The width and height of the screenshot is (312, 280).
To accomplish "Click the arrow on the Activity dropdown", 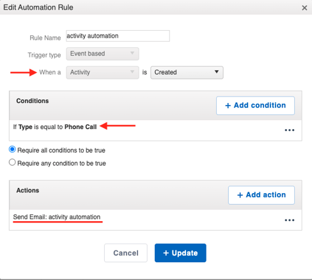I will click(132, 72).
